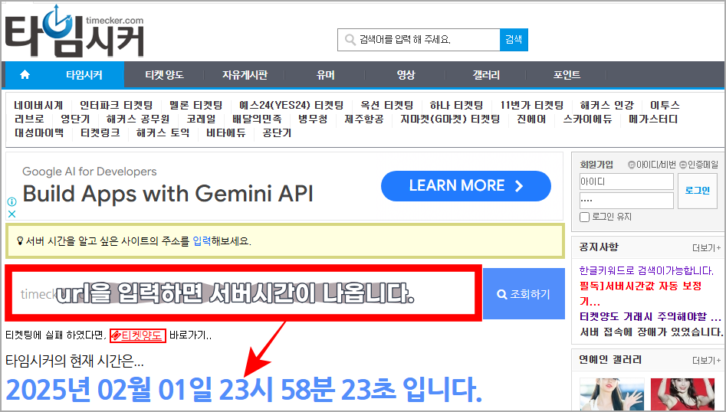
Task: Open notice 티켓양도 거래시 주의해야할
Action: click(651, 317)
